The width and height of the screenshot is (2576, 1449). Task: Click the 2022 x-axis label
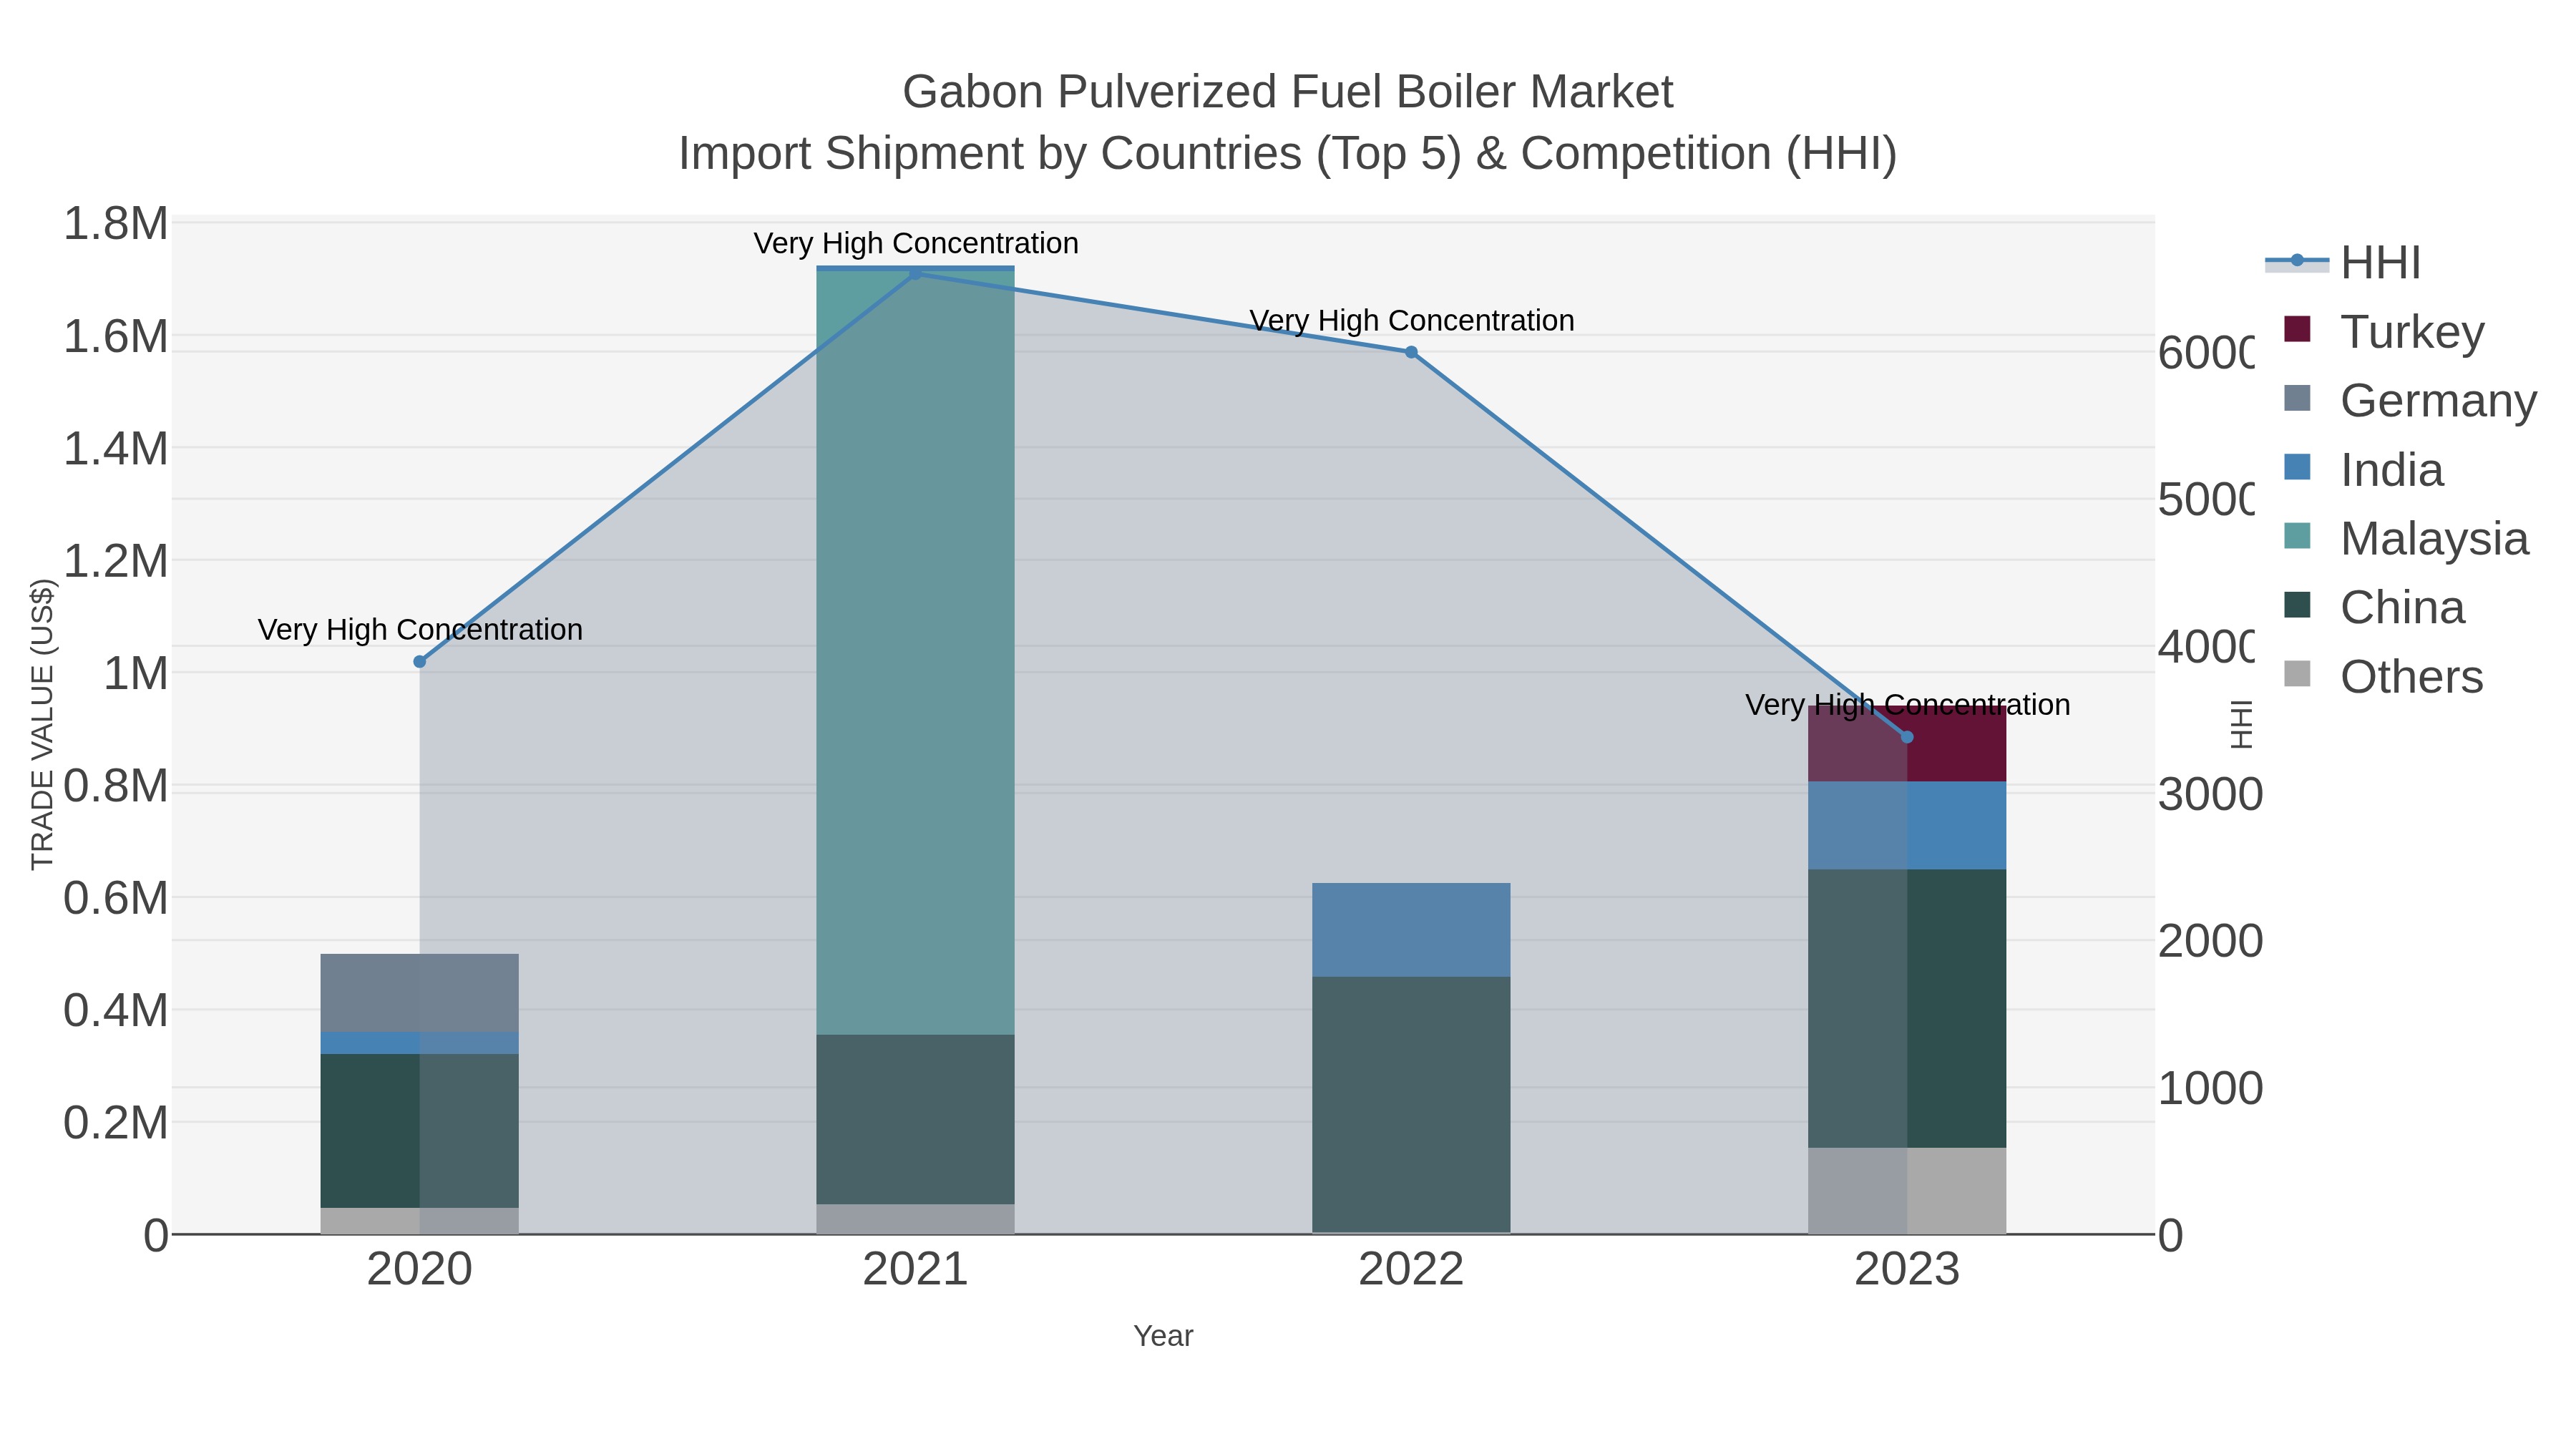(1411, 1270)
